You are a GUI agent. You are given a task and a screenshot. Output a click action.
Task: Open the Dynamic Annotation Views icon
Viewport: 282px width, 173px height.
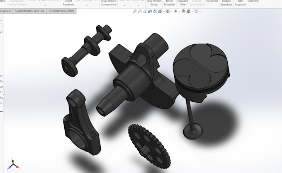(x=155, y=11)
